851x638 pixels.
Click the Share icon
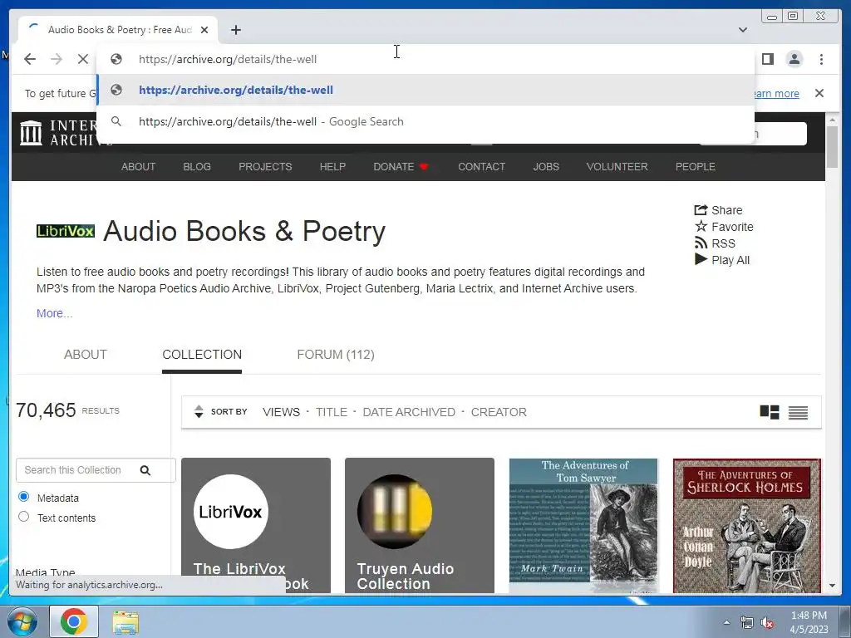(x=701, y=210)
